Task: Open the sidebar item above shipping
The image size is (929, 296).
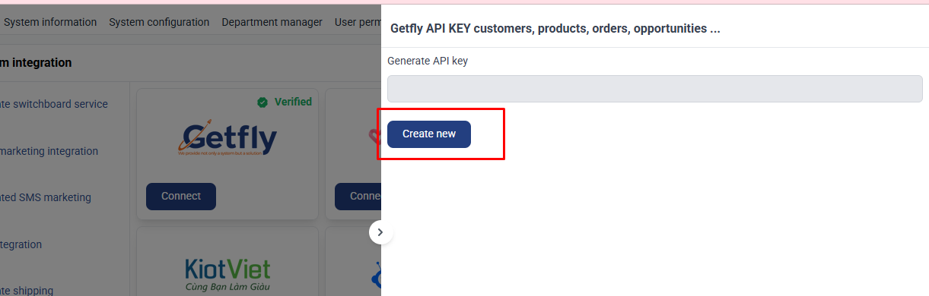Action: pyautogui.click(x=21, y=244)
